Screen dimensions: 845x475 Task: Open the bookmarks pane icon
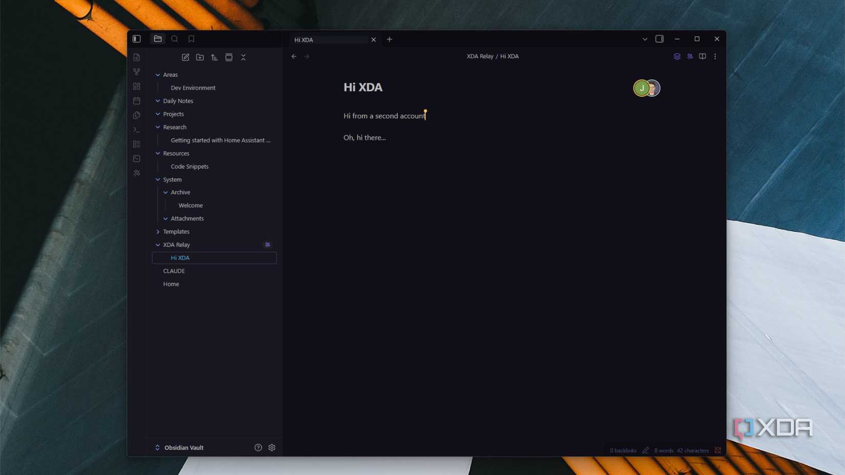[x=191, y=38]
